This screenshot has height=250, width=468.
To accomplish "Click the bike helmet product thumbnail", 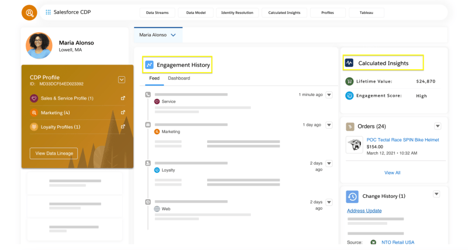I will coord(355,145).
